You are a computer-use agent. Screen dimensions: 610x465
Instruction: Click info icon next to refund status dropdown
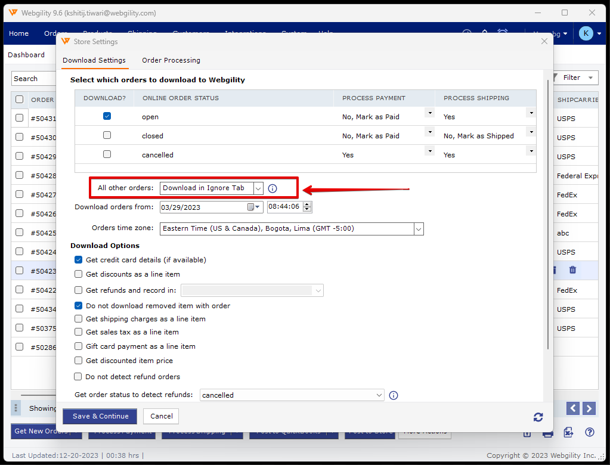pos(394,395)
